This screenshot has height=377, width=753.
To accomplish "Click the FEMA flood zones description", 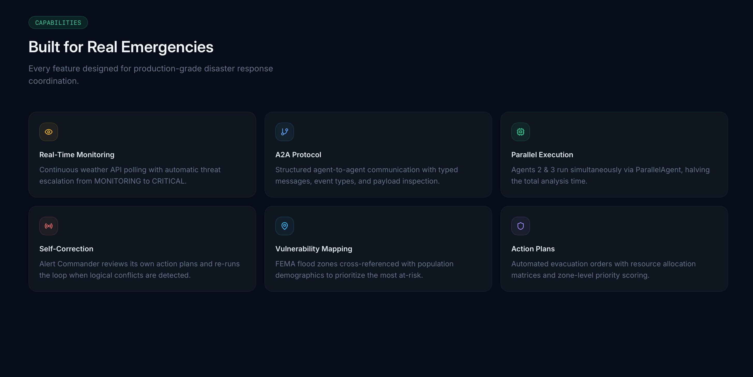I will (364, 269).
